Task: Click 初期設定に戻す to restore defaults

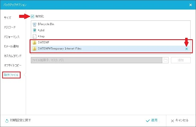Action: [x=21, y=120]
